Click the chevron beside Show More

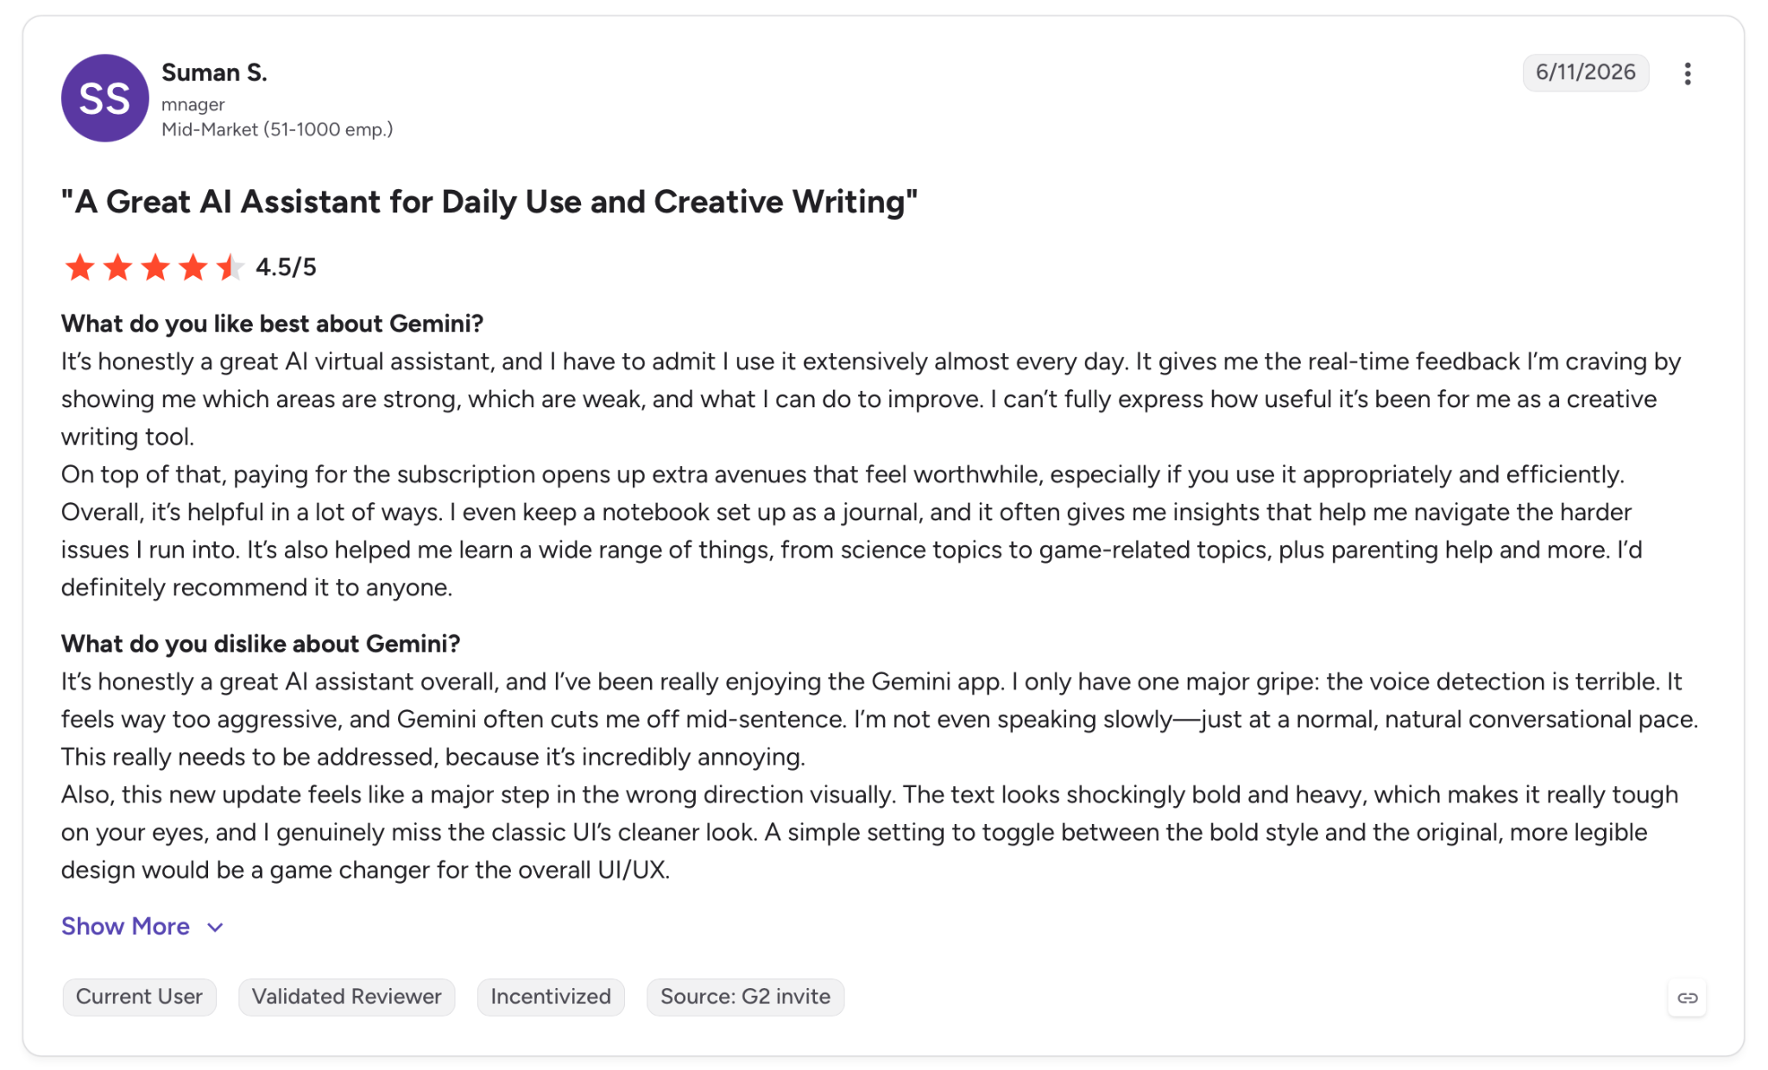(215, 928)
